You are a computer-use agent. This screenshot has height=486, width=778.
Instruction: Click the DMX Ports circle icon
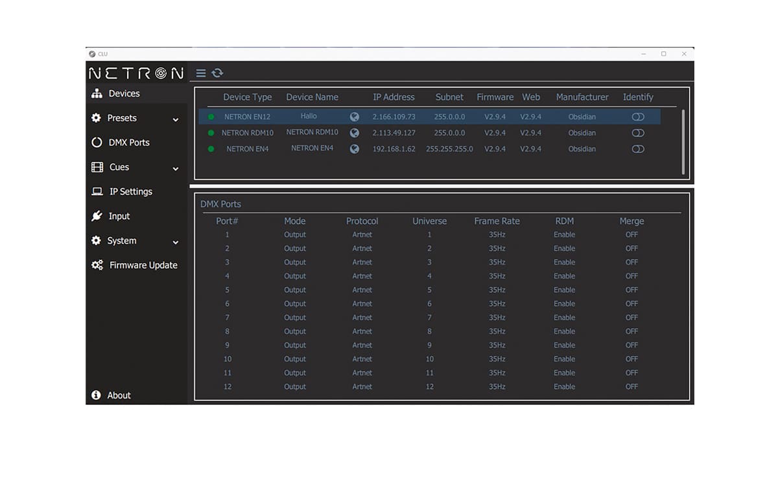coord(97,143)
